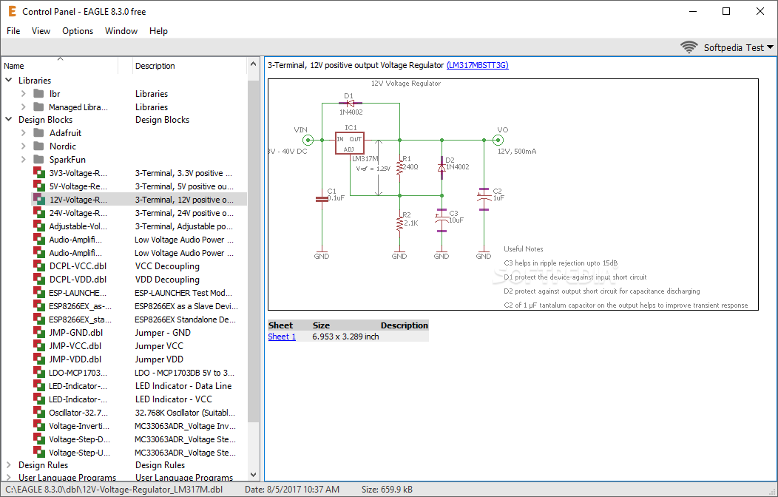
Task: Open the LM317MBSTT3G datasheet link
Action: click(x=477, y=65)
